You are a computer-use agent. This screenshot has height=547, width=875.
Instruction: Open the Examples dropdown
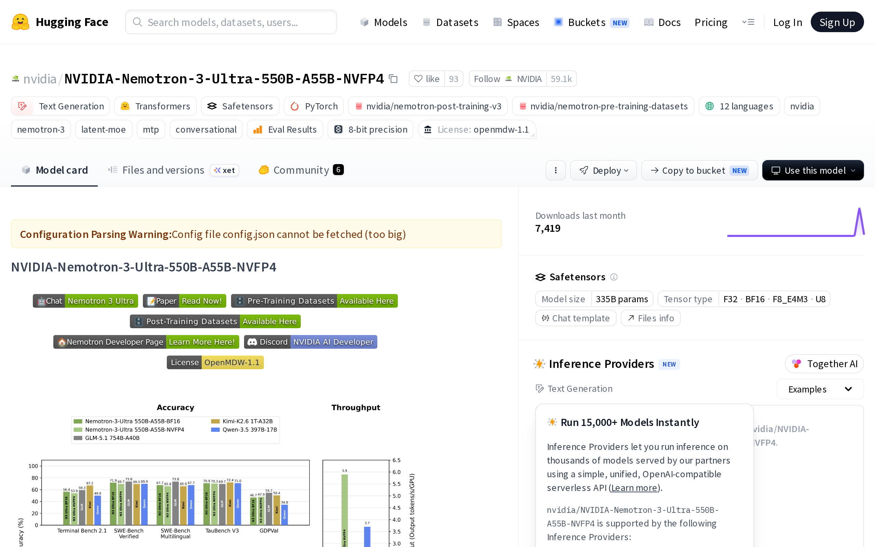820,389
